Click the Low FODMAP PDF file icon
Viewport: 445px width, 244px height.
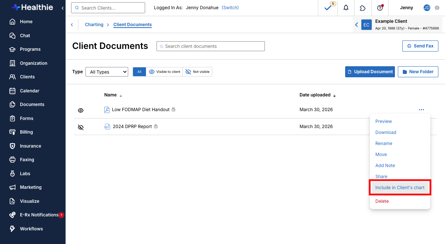[107, 110]
